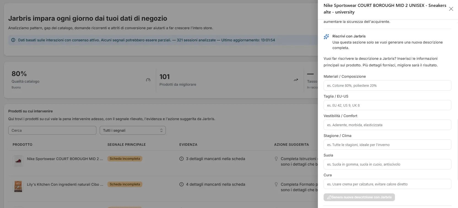Click the SEGNALE PRINCIPALE column header
Viewport: 458px width, 208px height.
(127, 145)
